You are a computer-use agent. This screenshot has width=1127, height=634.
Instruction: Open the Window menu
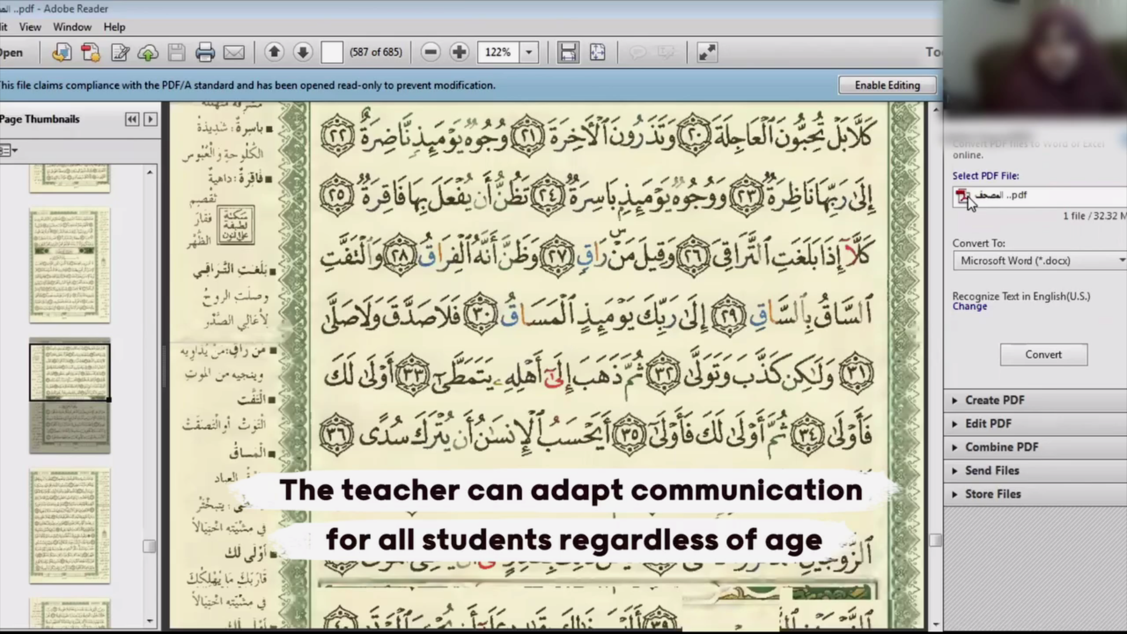pos(72,27)
